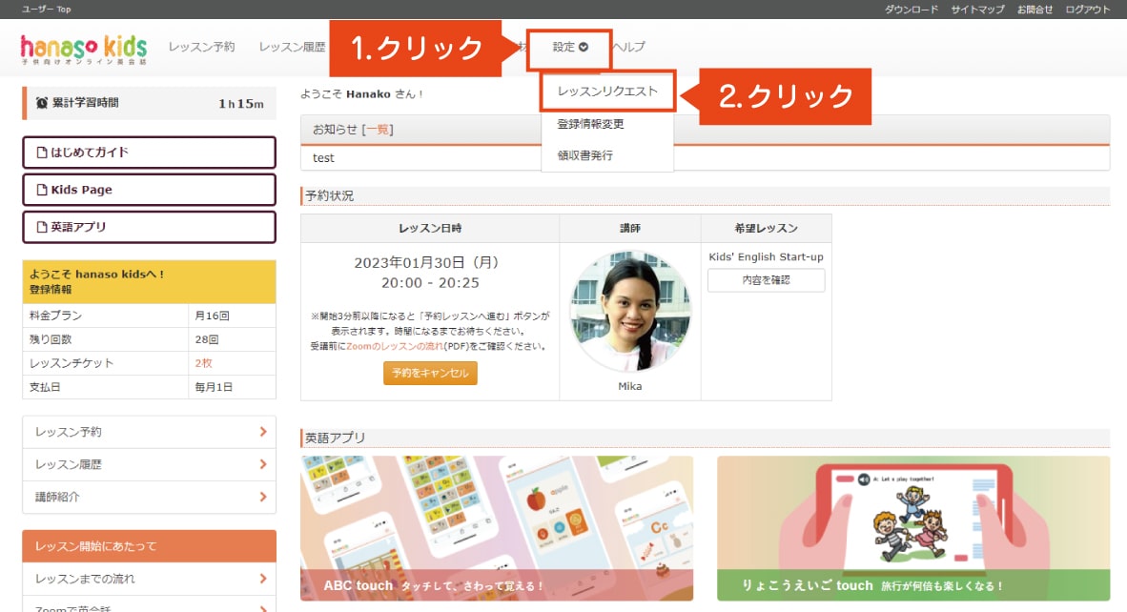Open the ABC touch app banner
Viewport: 1127px width, 612px height.
point(497,527)
